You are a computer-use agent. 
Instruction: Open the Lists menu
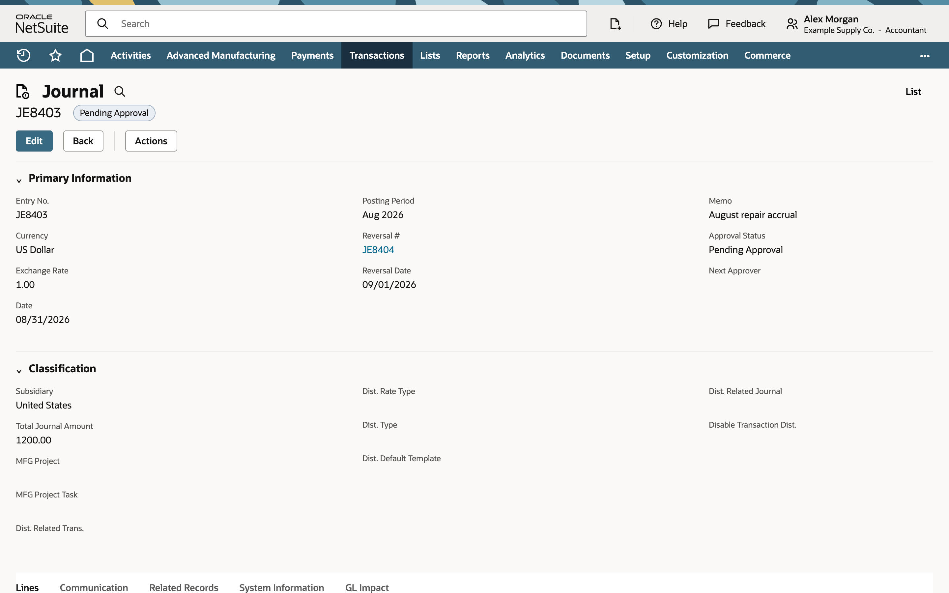click(x=430, y=55)
